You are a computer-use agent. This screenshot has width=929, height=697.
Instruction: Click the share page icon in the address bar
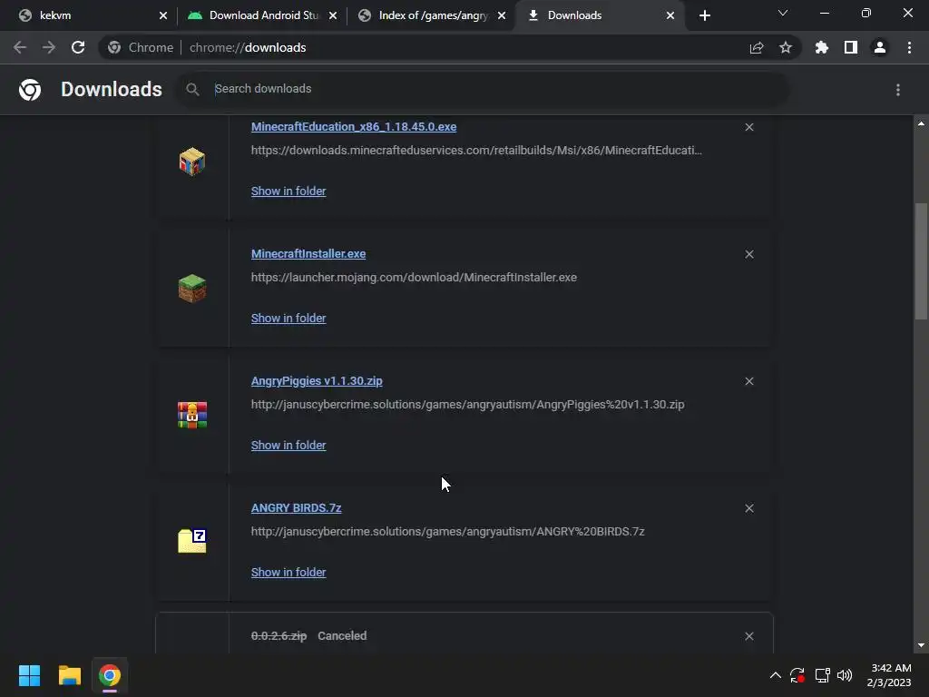point(757,48)
